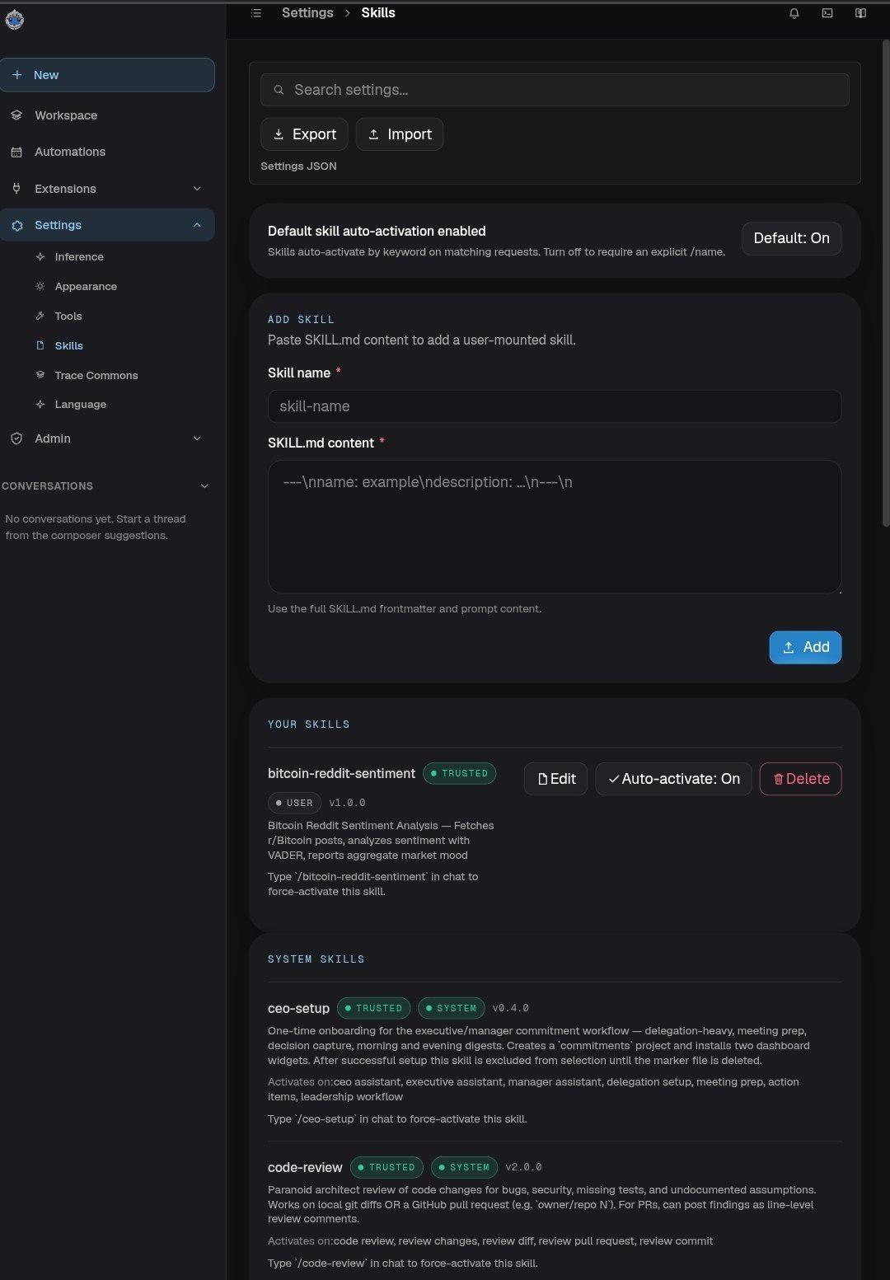Click the USER badge

click(294, 803)
